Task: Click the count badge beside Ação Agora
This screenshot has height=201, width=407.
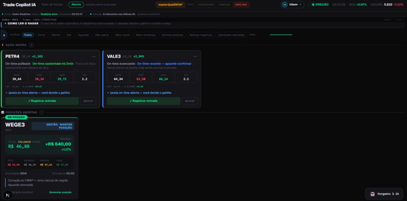Action: click(31, 45)
